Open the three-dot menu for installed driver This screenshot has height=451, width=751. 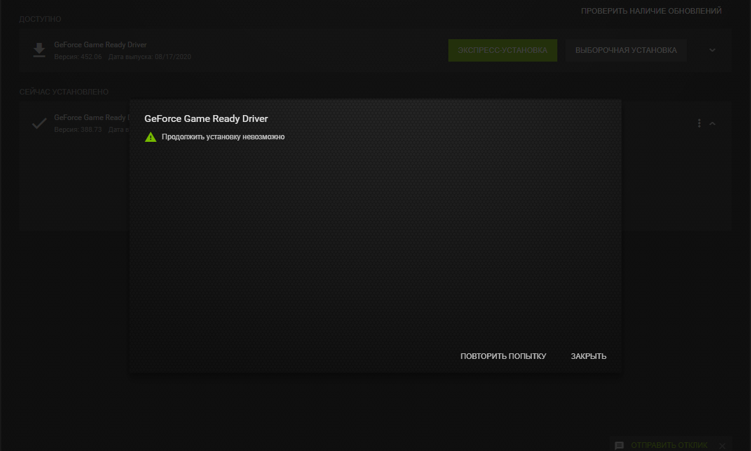(699, 123)
